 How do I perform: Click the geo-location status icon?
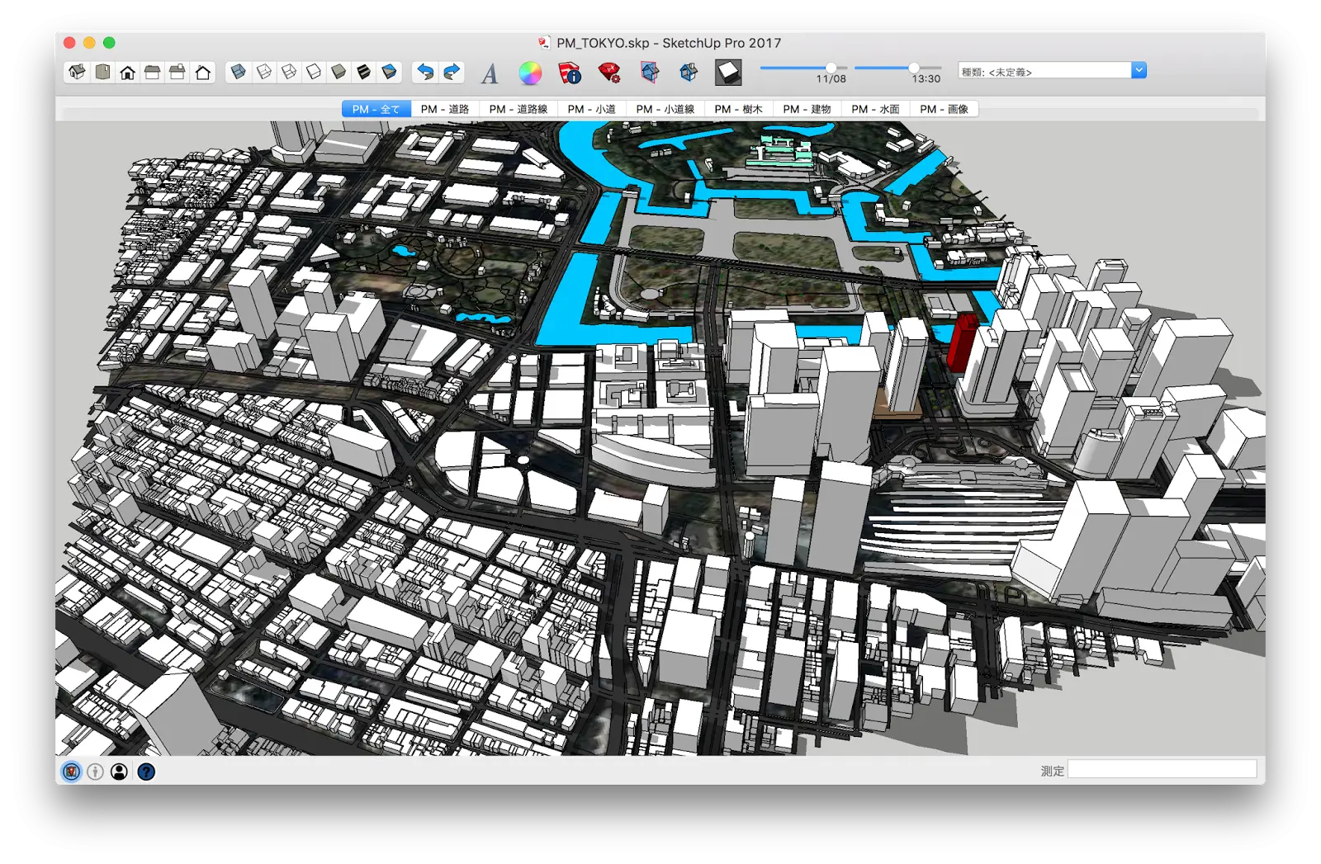[x=72, y=772]
